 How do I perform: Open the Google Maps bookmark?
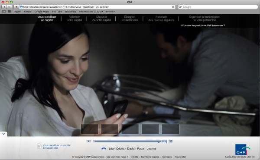(x=42, y=12)
